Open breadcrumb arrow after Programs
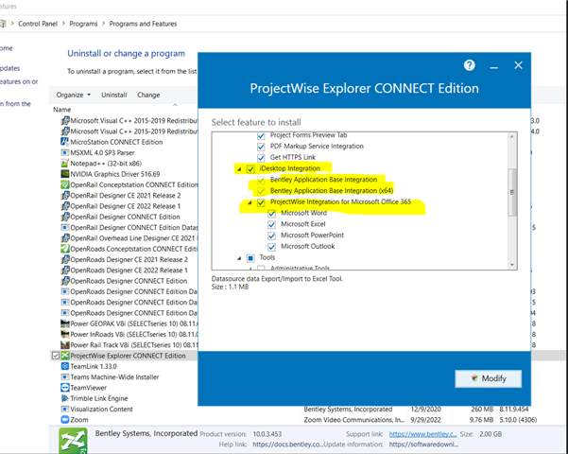 pos(104,24)
